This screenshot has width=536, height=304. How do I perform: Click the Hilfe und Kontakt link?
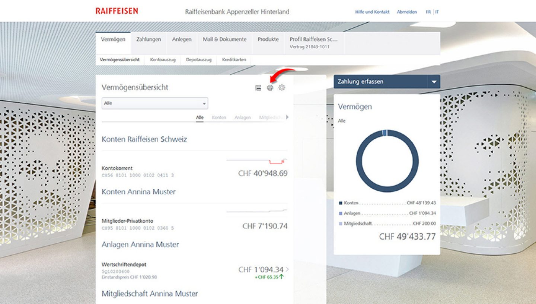(372, 12)
